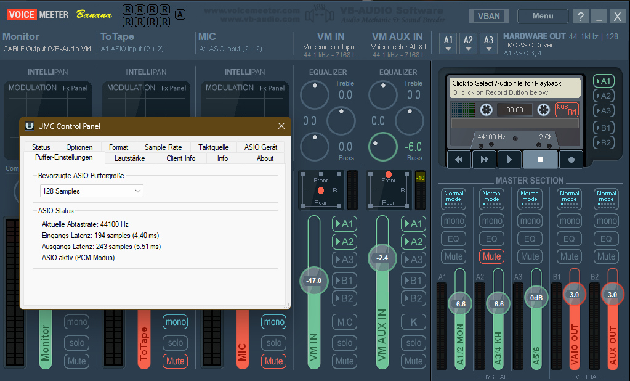Open the VBAN configuration
The width and height of the screenshot is (630, 381).
489,16
